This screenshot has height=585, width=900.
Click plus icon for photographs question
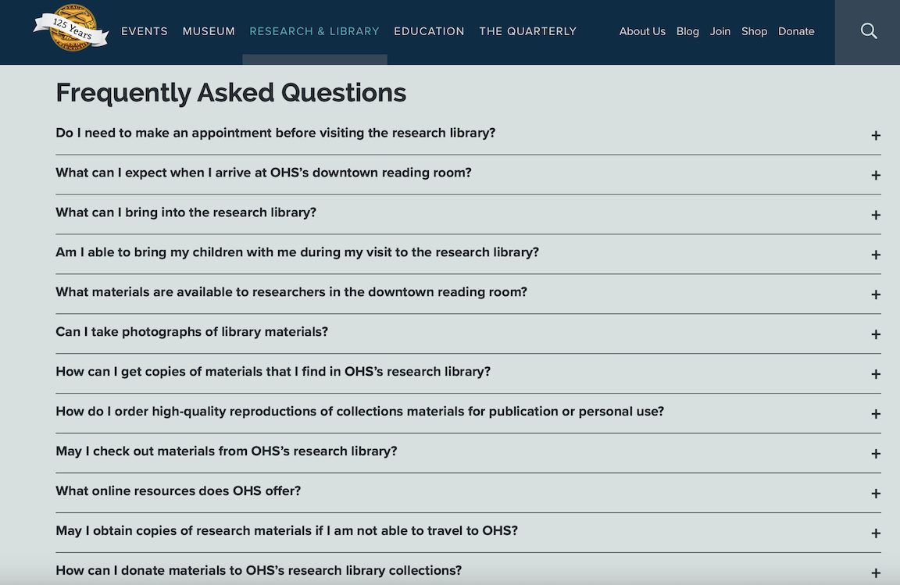[875, 334]
